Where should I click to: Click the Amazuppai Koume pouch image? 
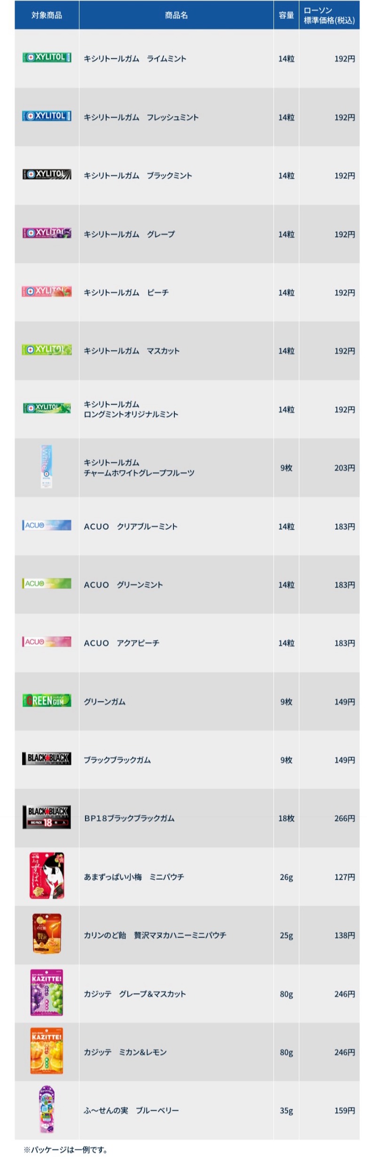coord(47,875)
